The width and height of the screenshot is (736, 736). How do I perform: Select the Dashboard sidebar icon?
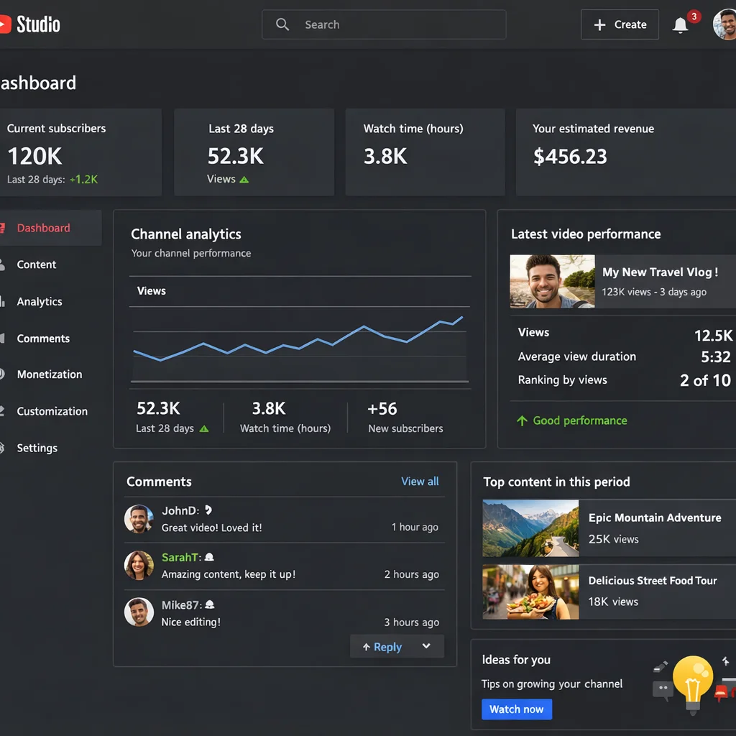3,227
